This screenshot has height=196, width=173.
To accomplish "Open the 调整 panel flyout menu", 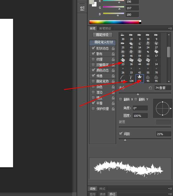I will pyautogui.click(x=170, y=188).
